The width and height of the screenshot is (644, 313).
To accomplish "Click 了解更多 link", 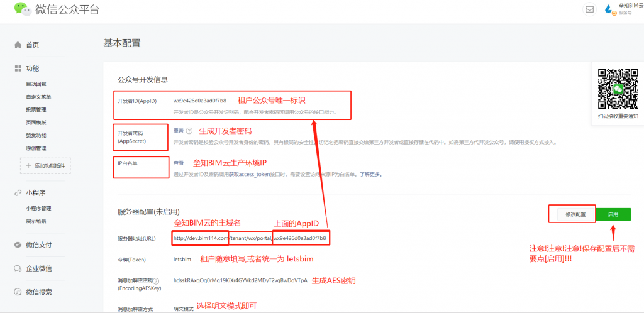I will point(370,174).
